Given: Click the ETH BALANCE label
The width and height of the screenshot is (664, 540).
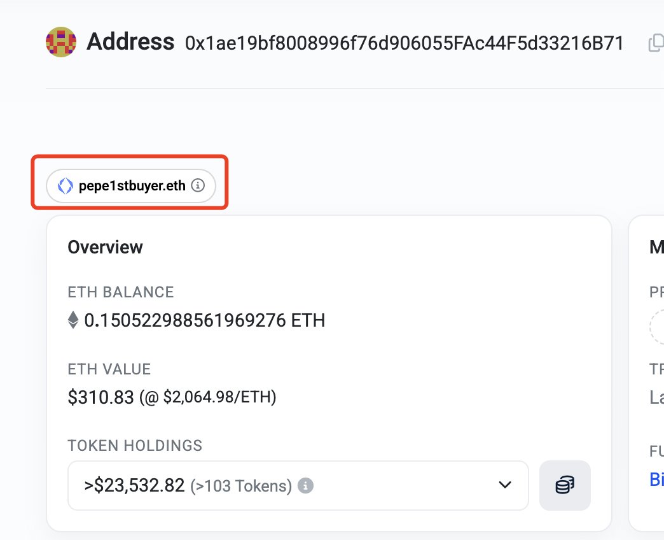Looking at the screenshot, I should tap(121, 292).
